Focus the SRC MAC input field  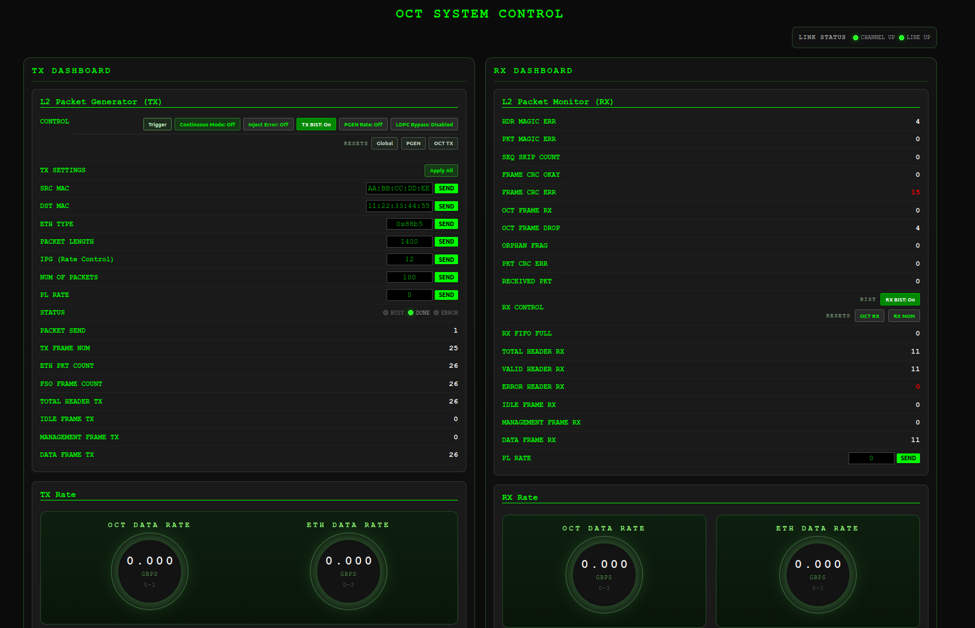click(x=399, y=188)
